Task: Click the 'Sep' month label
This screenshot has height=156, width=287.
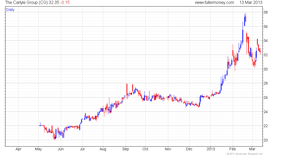Action: coord(125,149)
